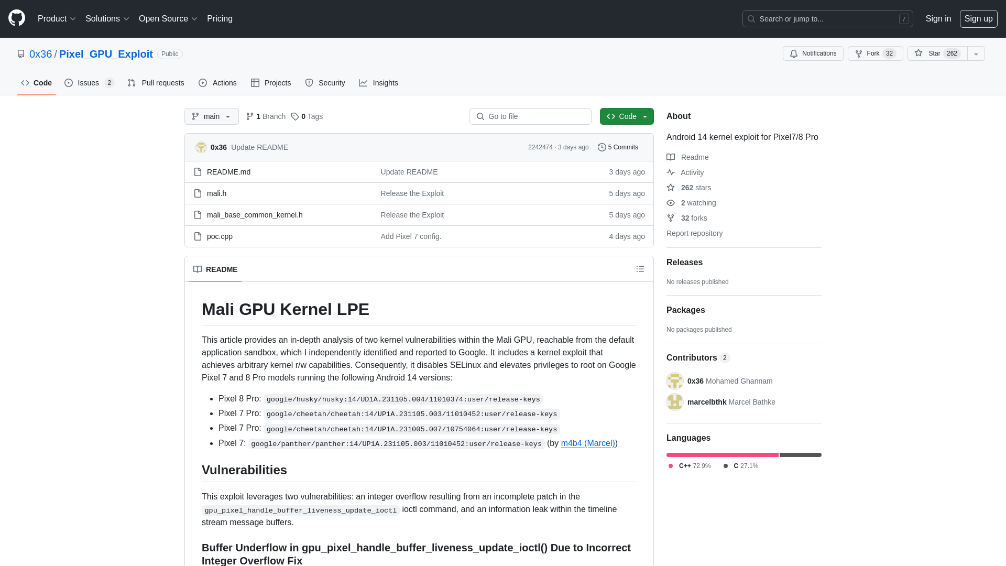The height and width of the screenshot is (566, 1006).
Task: Click the C language bar segment
Action: (801, 455)
